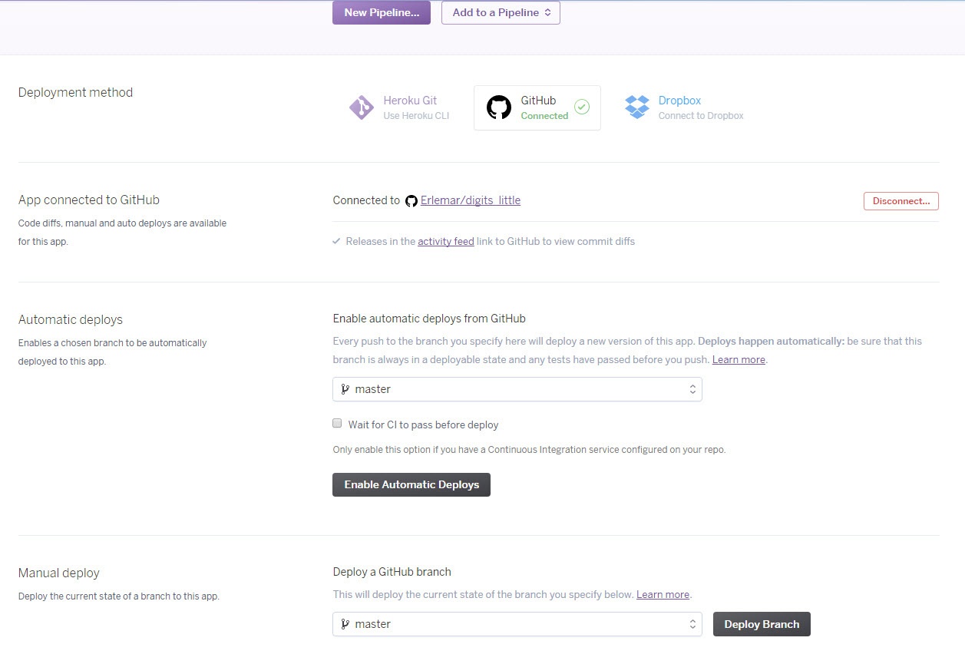Click branch icon in automatic deploys selector
Viewport: 965px width, 664px height.
345,389
